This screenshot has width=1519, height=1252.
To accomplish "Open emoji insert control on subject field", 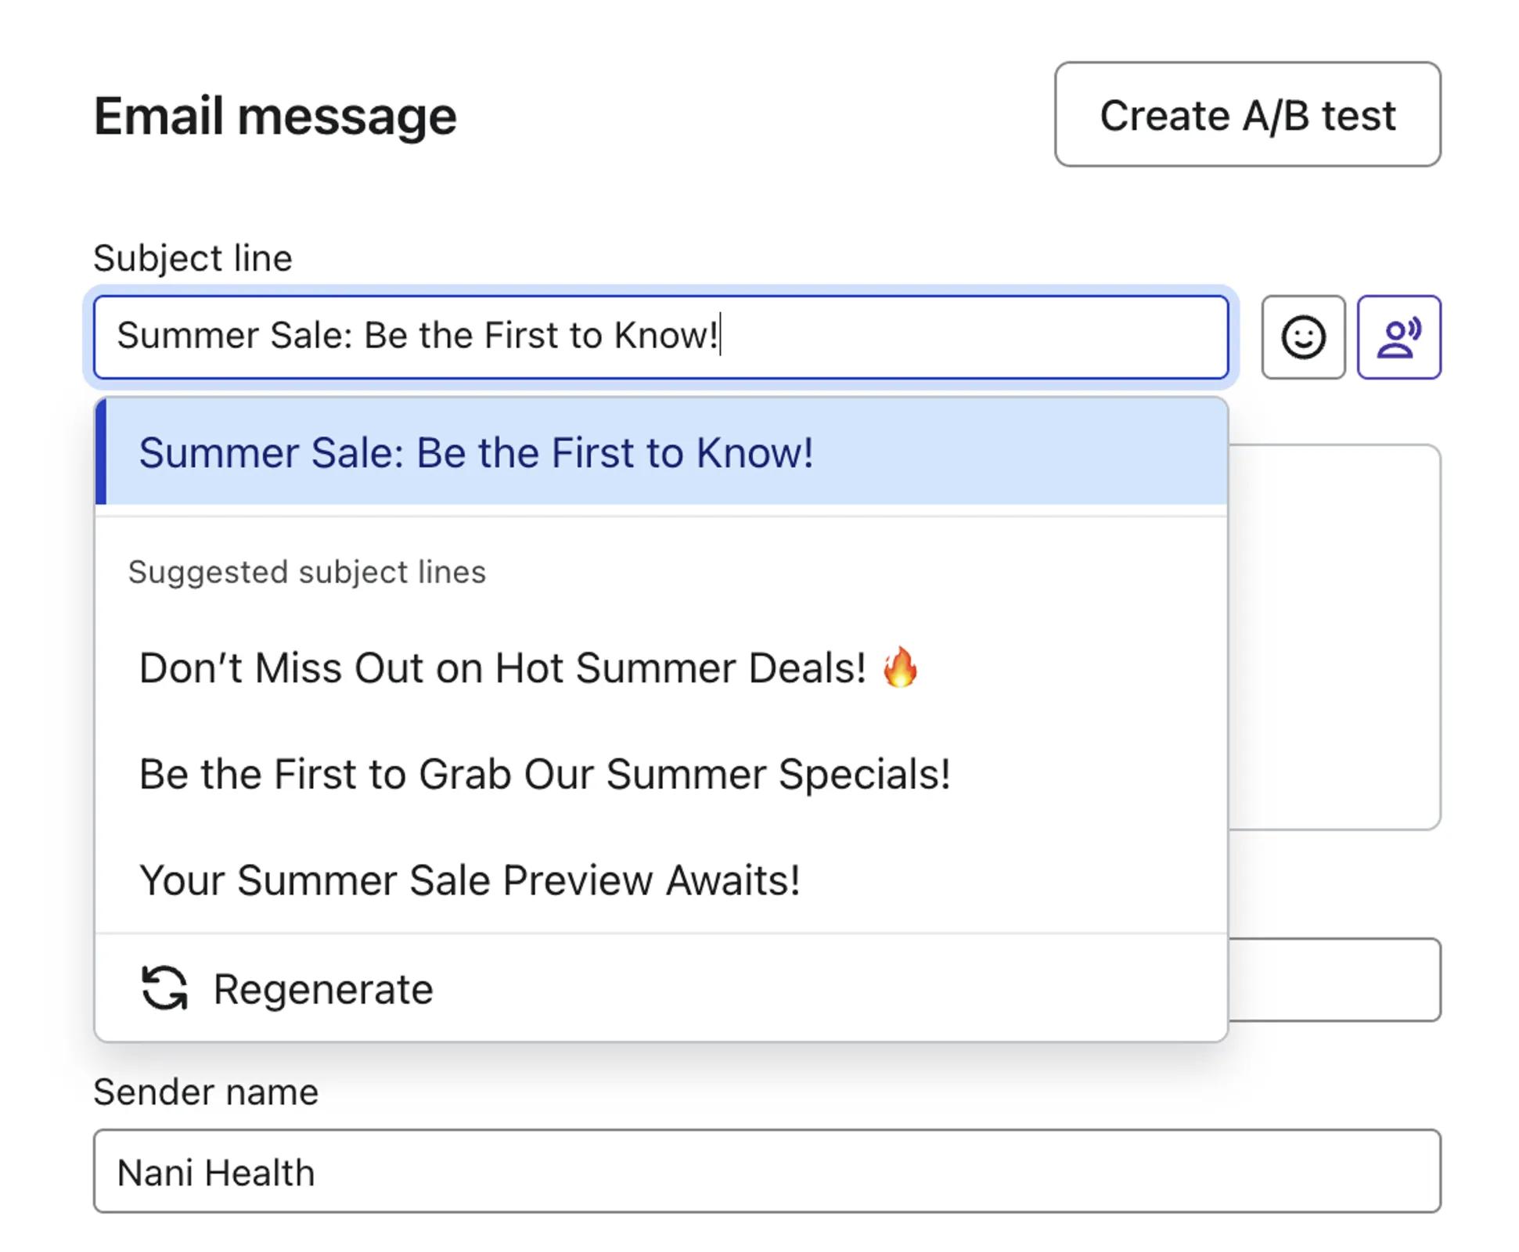I will (x=1302, y=336).
